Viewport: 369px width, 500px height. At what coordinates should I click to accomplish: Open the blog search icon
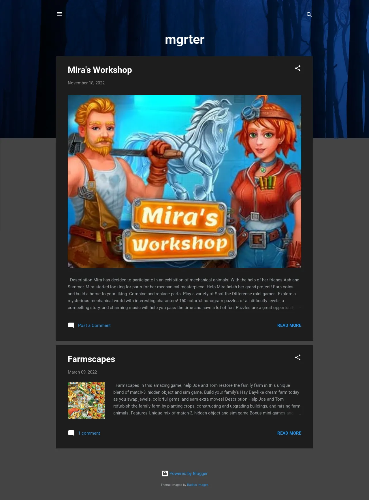(309, 15)
